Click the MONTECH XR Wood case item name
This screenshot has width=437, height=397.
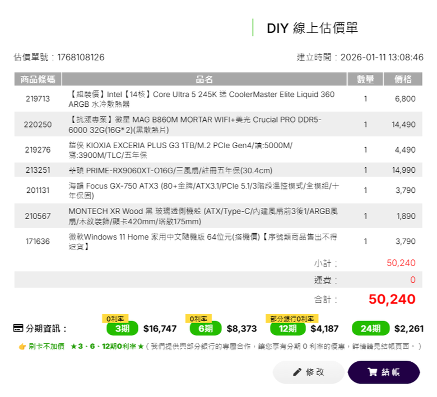coord(203,216)
